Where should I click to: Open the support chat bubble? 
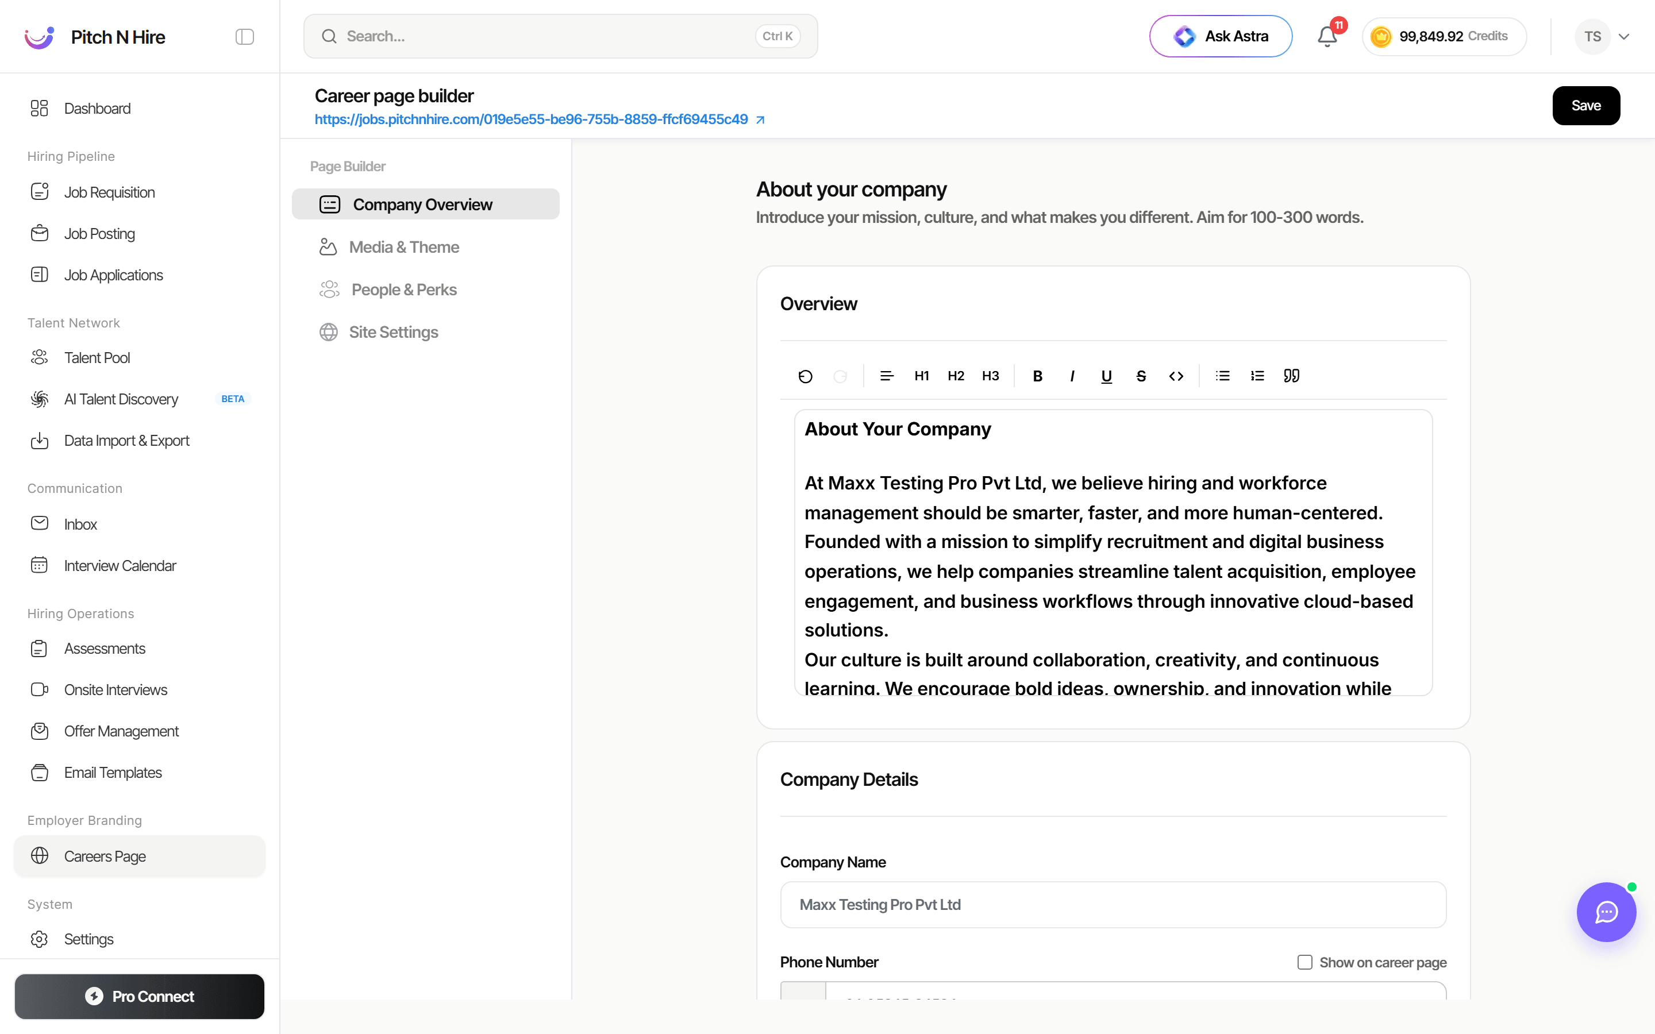[x=1606, y=912]
